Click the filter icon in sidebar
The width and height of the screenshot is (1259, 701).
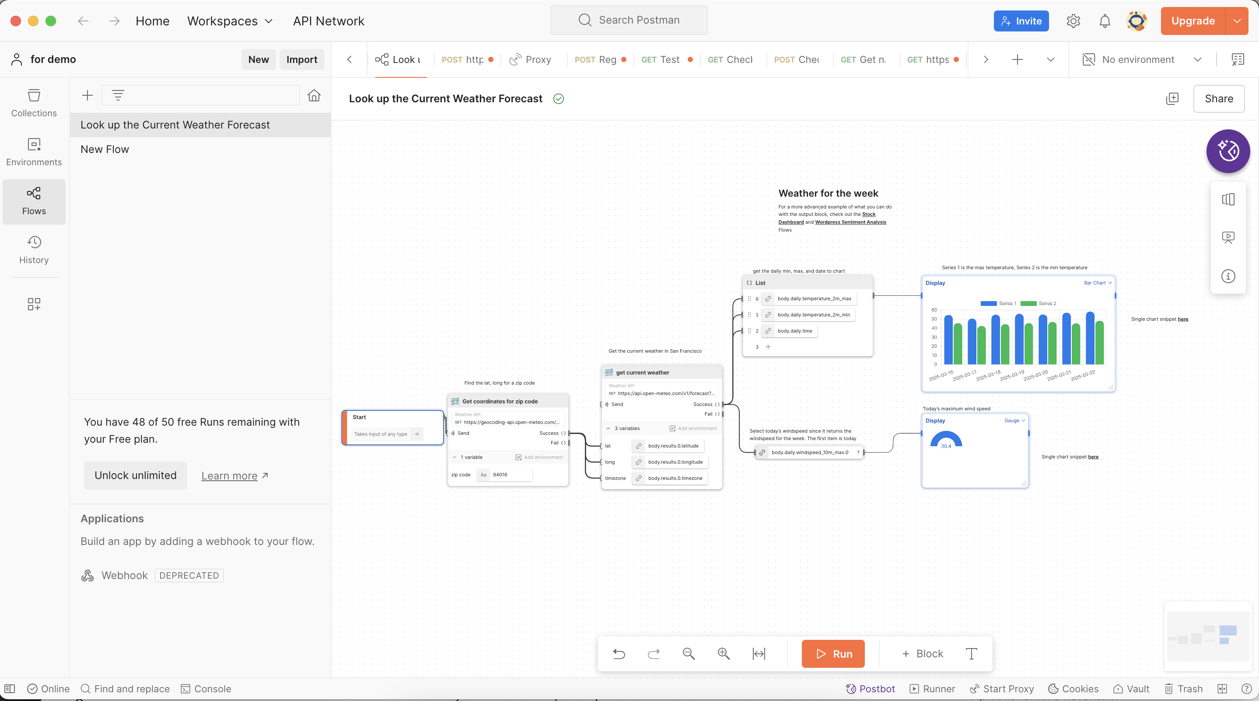coord(118,95)
